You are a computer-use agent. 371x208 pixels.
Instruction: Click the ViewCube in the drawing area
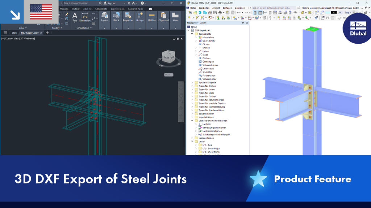click(168, 57)
